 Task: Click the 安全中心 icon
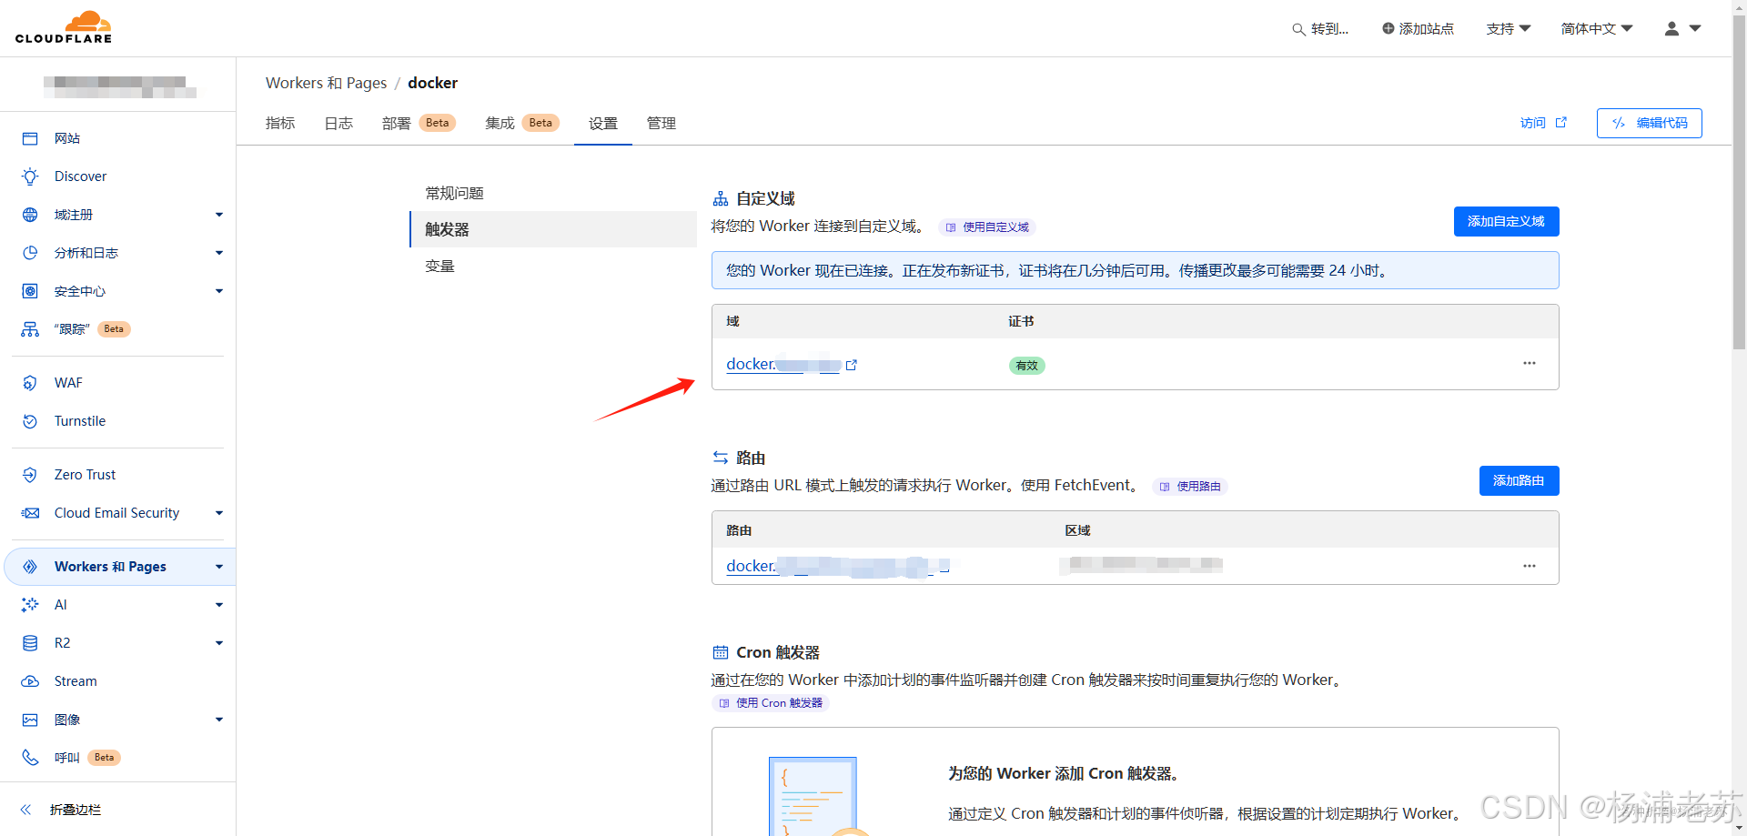tap(30, 291)
